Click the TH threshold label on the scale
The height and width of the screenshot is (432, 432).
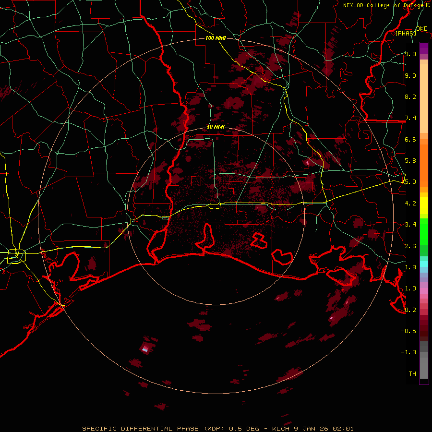point(412,374)
